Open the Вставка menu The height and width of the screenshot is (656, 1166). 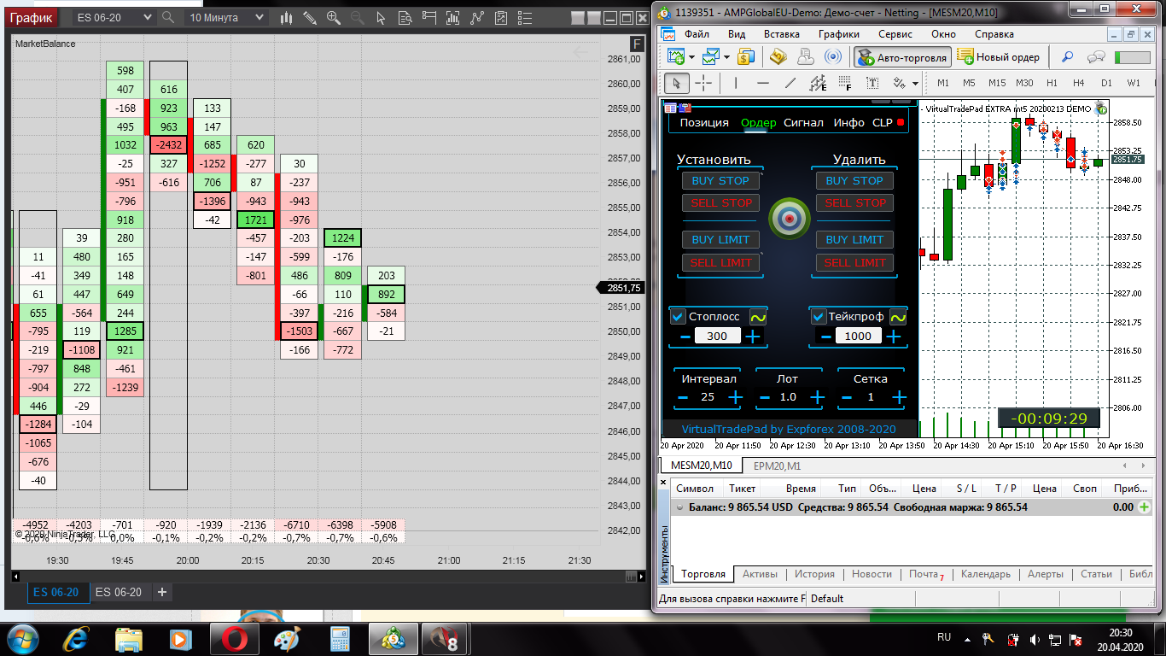[x=782, y=34]
